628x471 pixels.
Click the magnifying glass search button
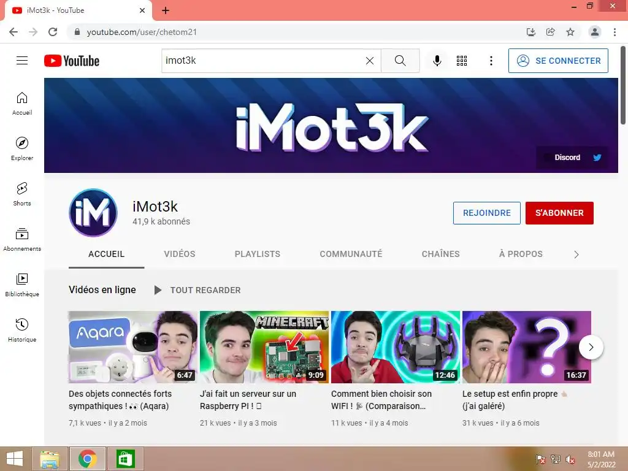click(400, 61)
